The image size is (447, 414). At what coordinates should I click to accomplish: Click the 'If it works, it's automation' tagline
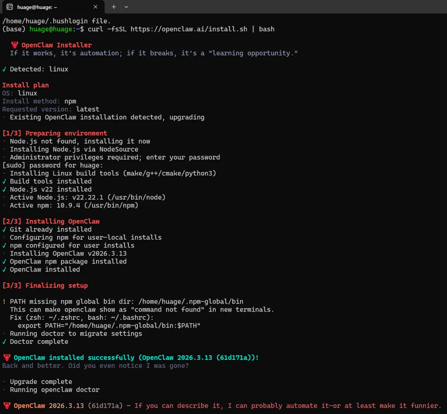(x=154, y=53)
